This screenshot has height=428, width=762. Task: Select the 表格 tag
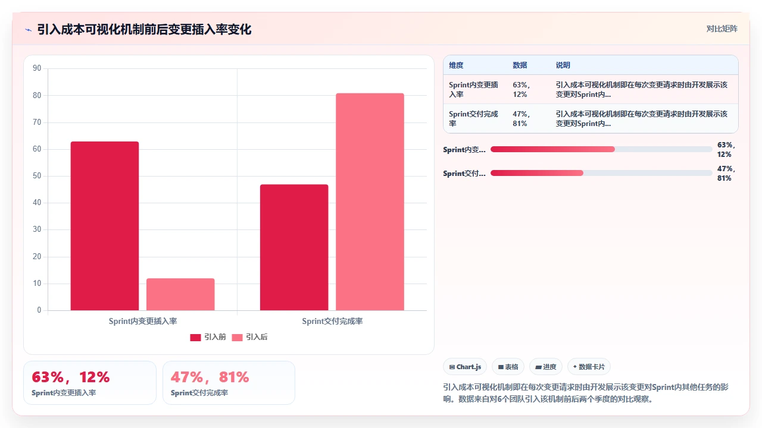pyautogui.click(x=508, y=367)
